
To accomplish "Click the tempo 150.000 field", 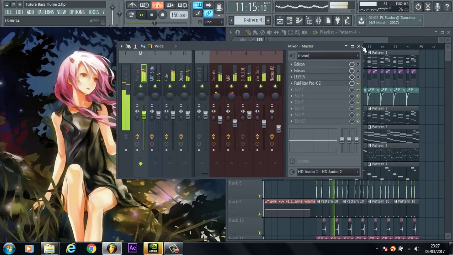I will pos(179,15).
